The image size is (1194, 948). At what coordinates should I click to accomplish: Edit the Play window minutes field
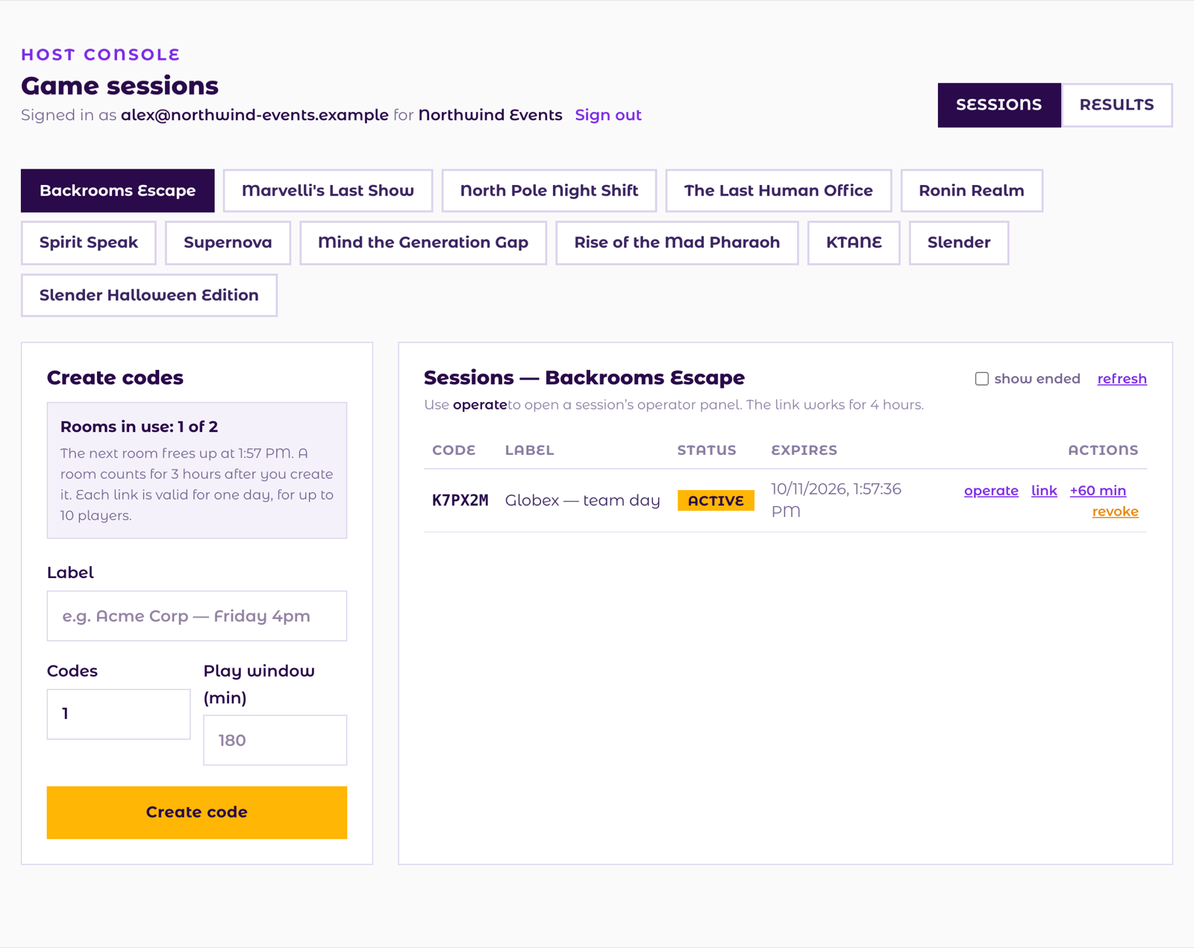coord(275,741)
